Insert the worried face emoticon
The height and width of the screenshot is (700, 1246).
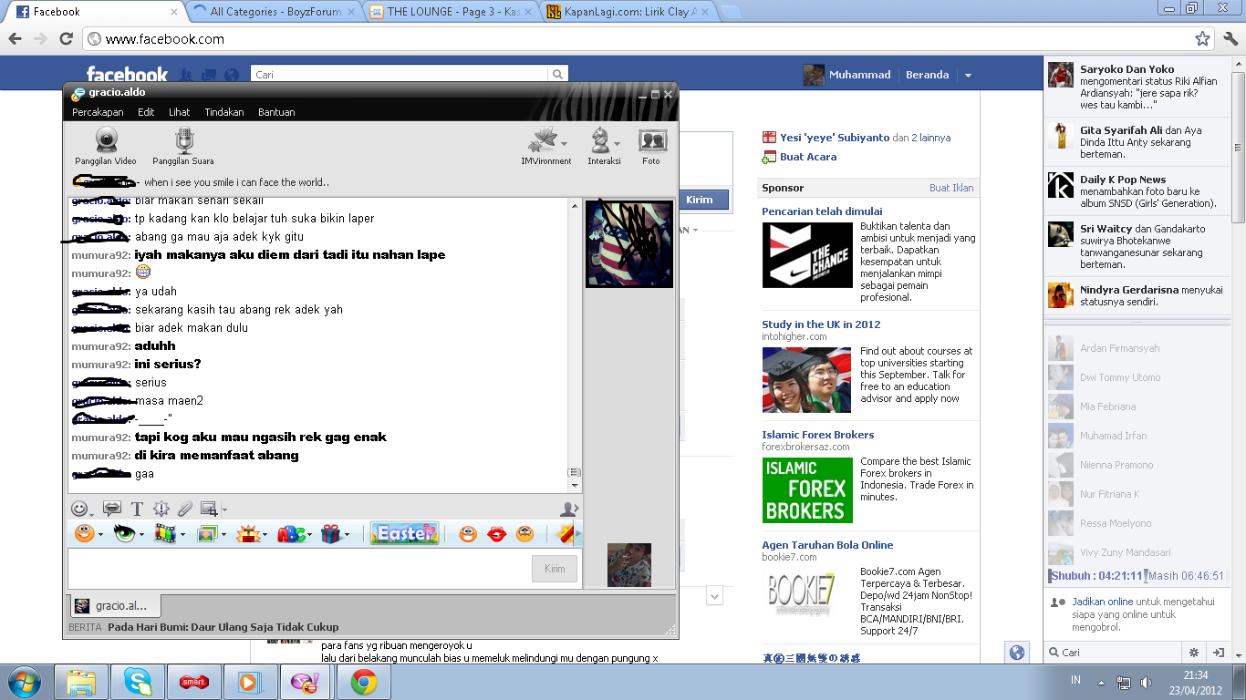click(x=524, y=533)
